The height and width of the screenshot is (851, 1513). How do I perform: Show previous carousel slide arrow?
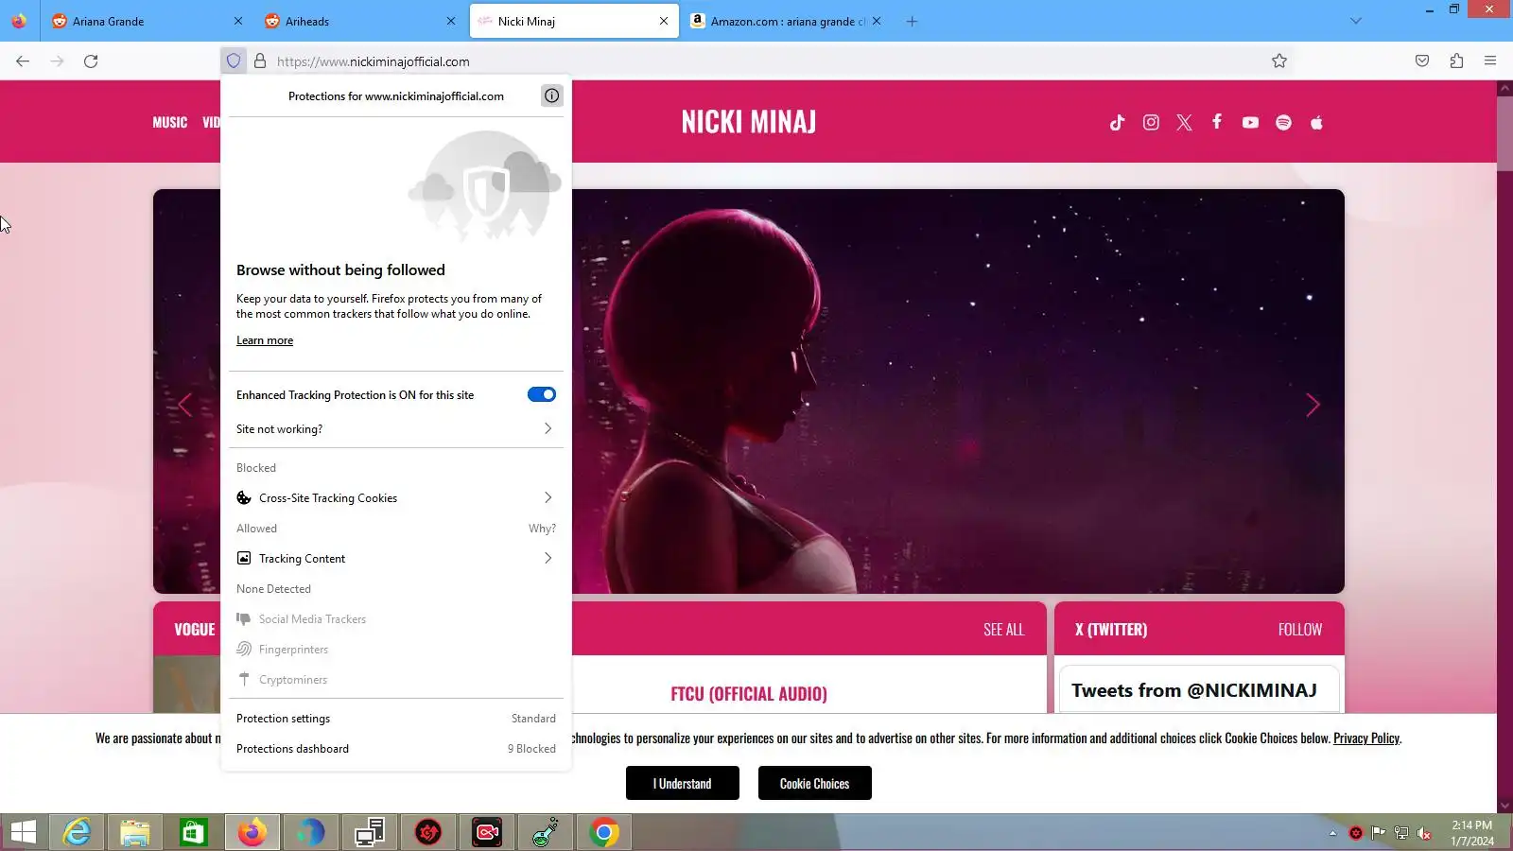pyautogui.click(x=185, y=405)
